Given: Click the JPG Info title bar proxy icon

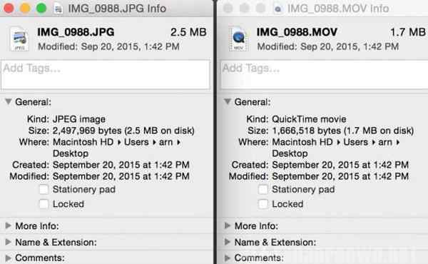Looking at the screenshot, I should 58,9.
